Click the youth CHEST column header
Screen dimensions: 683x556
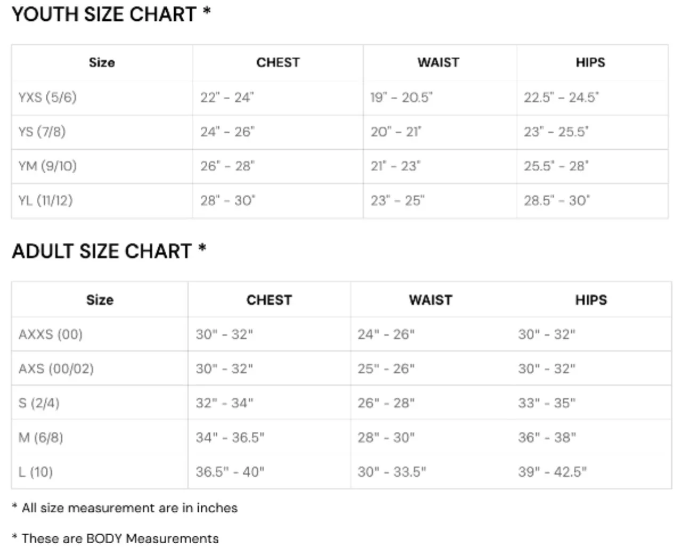click(x=278, y=63)
